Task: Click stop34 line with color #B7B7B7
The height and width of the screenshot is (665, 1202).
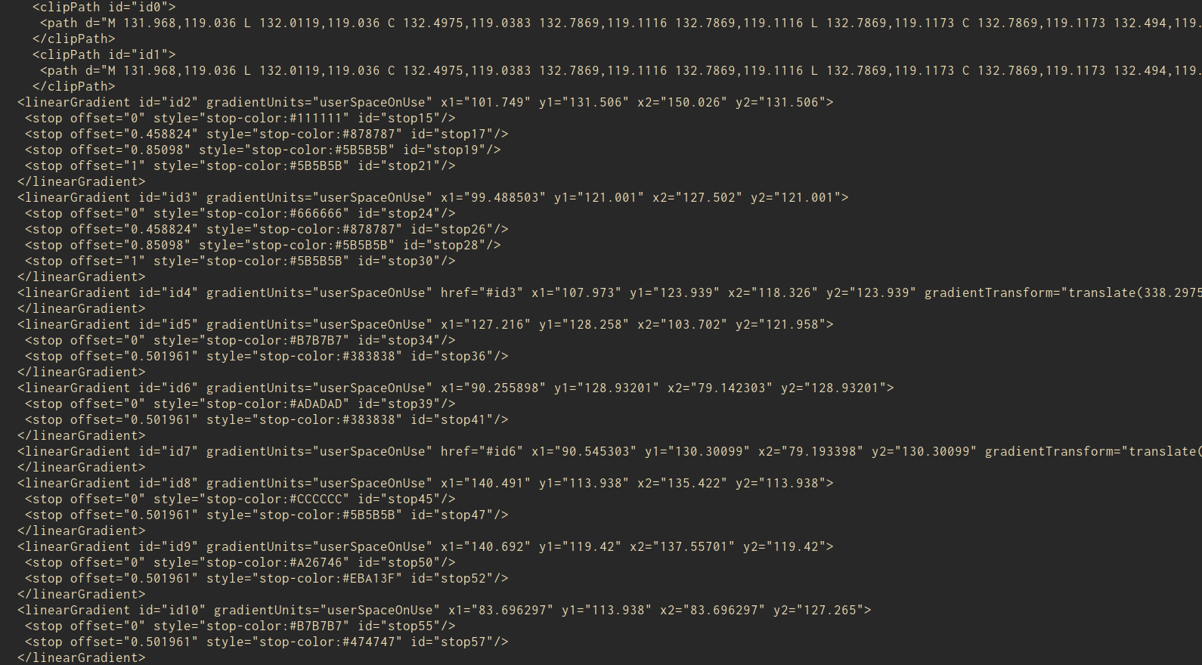Action: click(240, 340)
